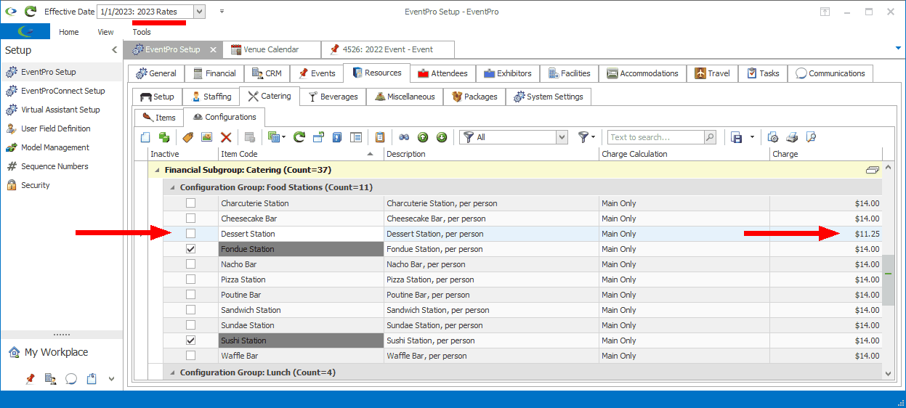Toggle Inactive checkbox for Poutine Bar

point(190,295)
